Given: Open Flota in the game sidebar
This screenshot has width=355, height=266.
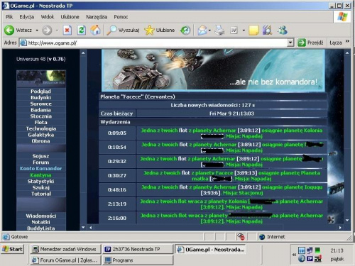Looking at the screenshot, I should click(x=41, y=122).
